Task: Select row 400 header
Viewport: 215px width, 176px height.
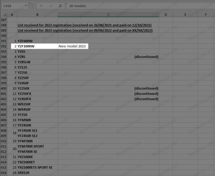Action: pos(4,88)
